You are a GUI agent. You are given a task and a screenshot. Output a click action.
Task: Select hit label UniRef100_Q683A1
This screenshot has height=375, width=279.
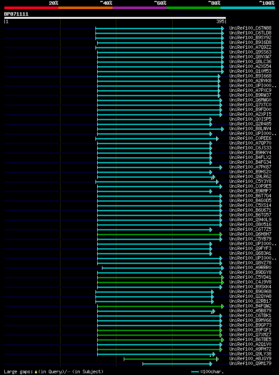(251, 253)
